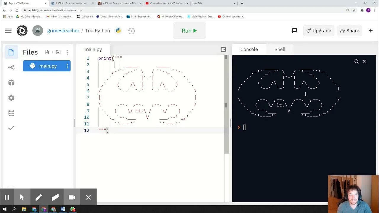
Task: Open Chrome extensions puzzle icon
Action: pyautogui.click(x=362, y=10)
